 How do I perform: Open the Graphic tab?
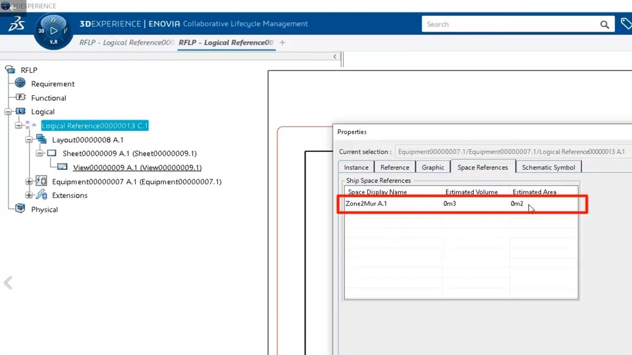[433, 167]
